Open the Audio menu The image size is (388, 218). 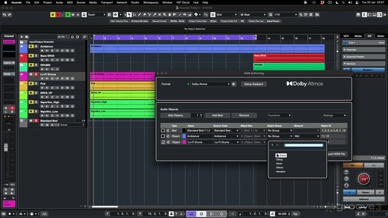(x=59, y=2)
